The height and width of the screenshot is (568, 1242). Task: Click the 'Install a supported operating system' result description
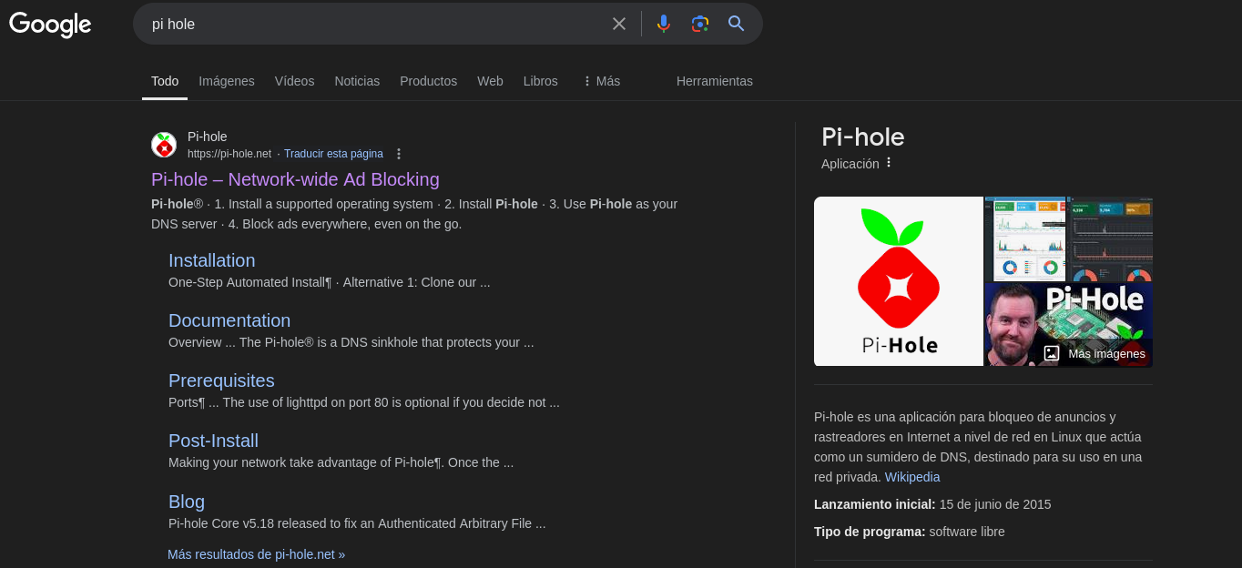[414, 214]
